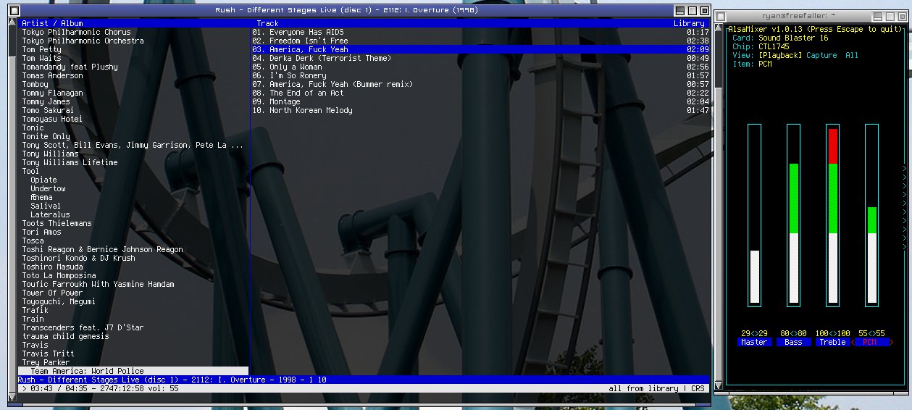Select artist Toots Thielemans
The height and width of the screenshot is (410, 912).
(x=57, y=223)
